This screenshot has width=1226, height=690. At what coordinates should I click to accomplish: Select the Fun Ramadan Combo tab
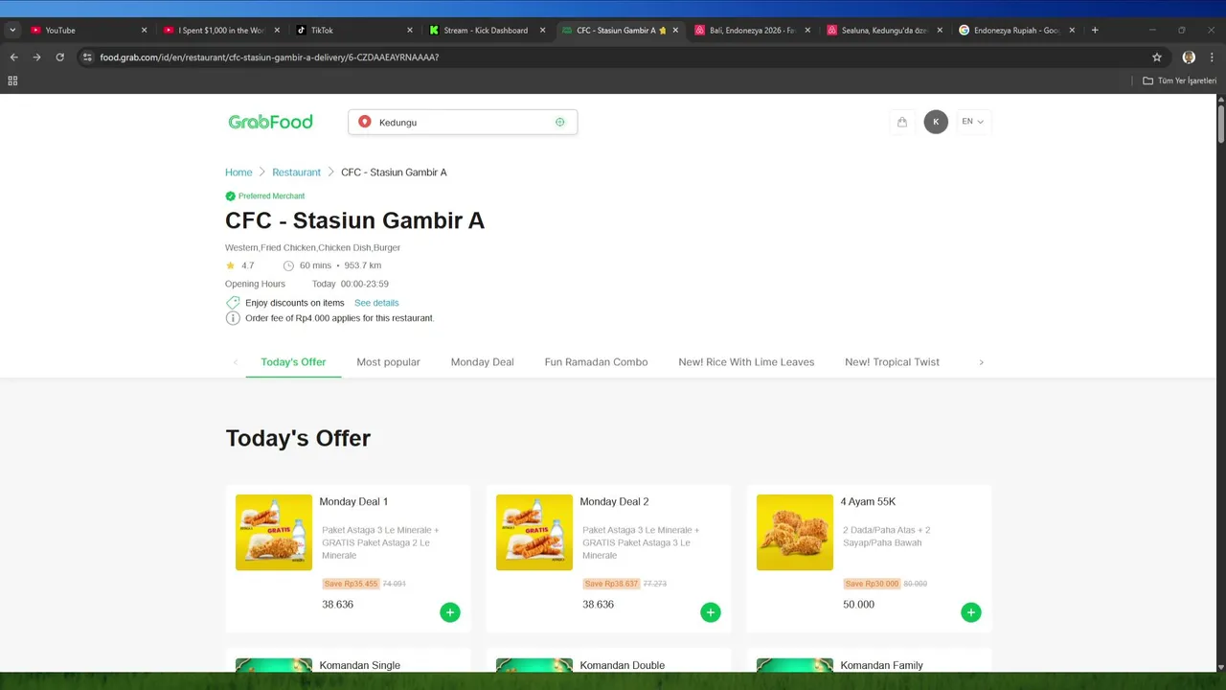pos(596,362)
